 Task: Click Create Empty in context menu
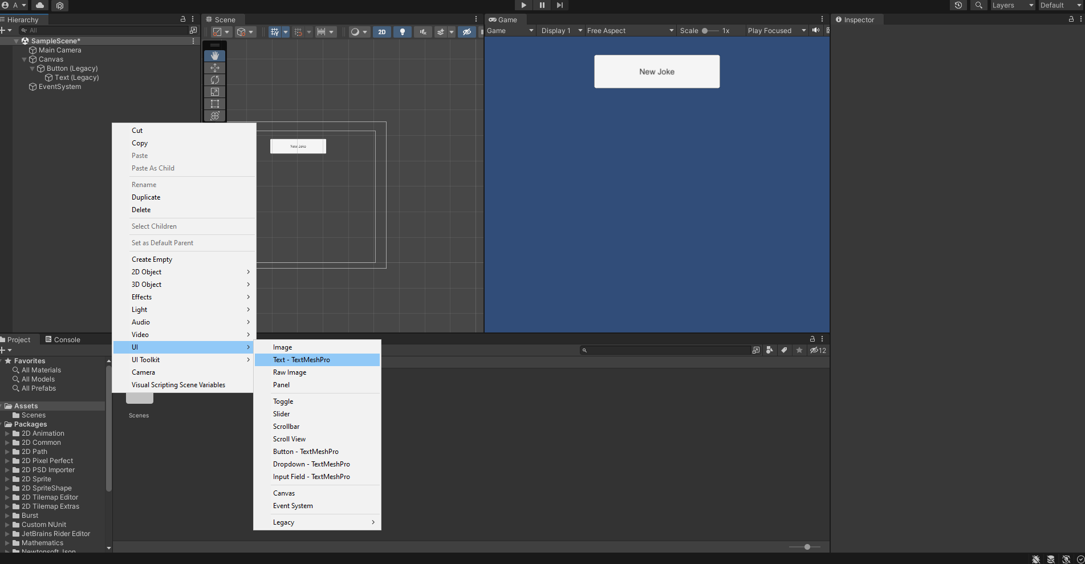coord(152,259)
